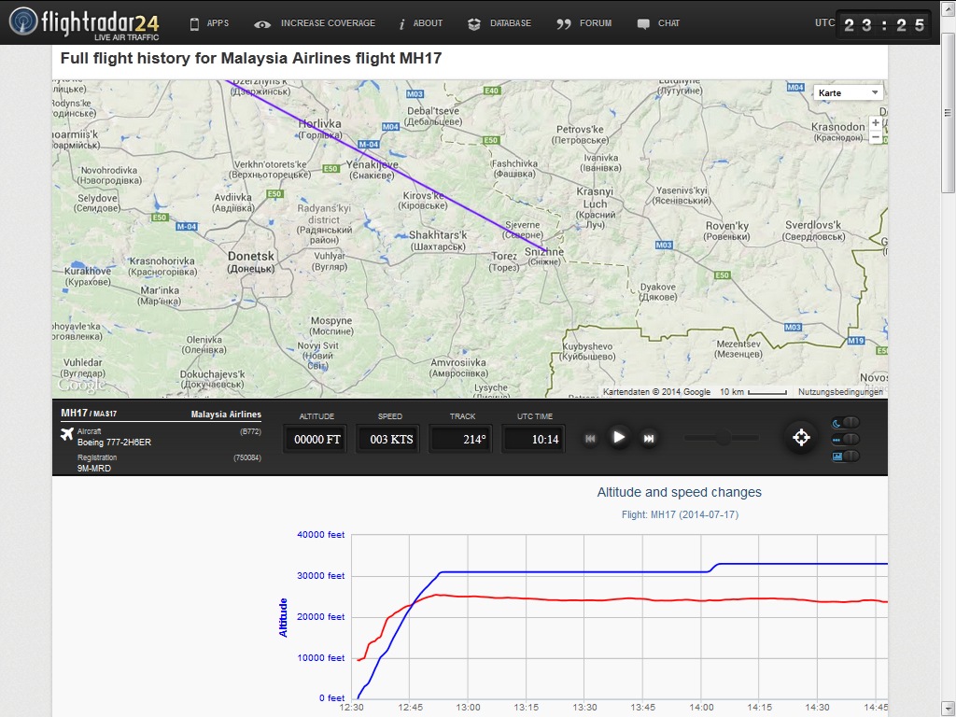Click the playback speed slider handle
The image size is (956, 717).
(x=722, y=438)
